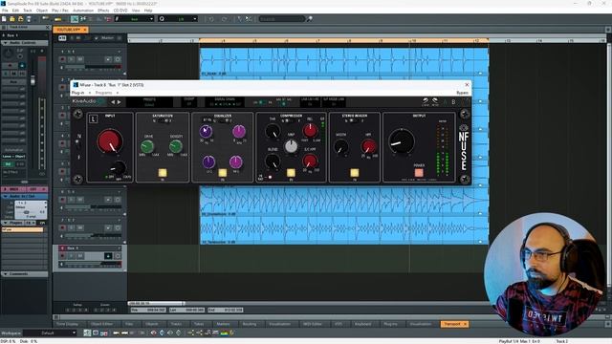Click the spectrum color icon in bottom toolbar
The image size is (612, 344).
coord(224,333)
